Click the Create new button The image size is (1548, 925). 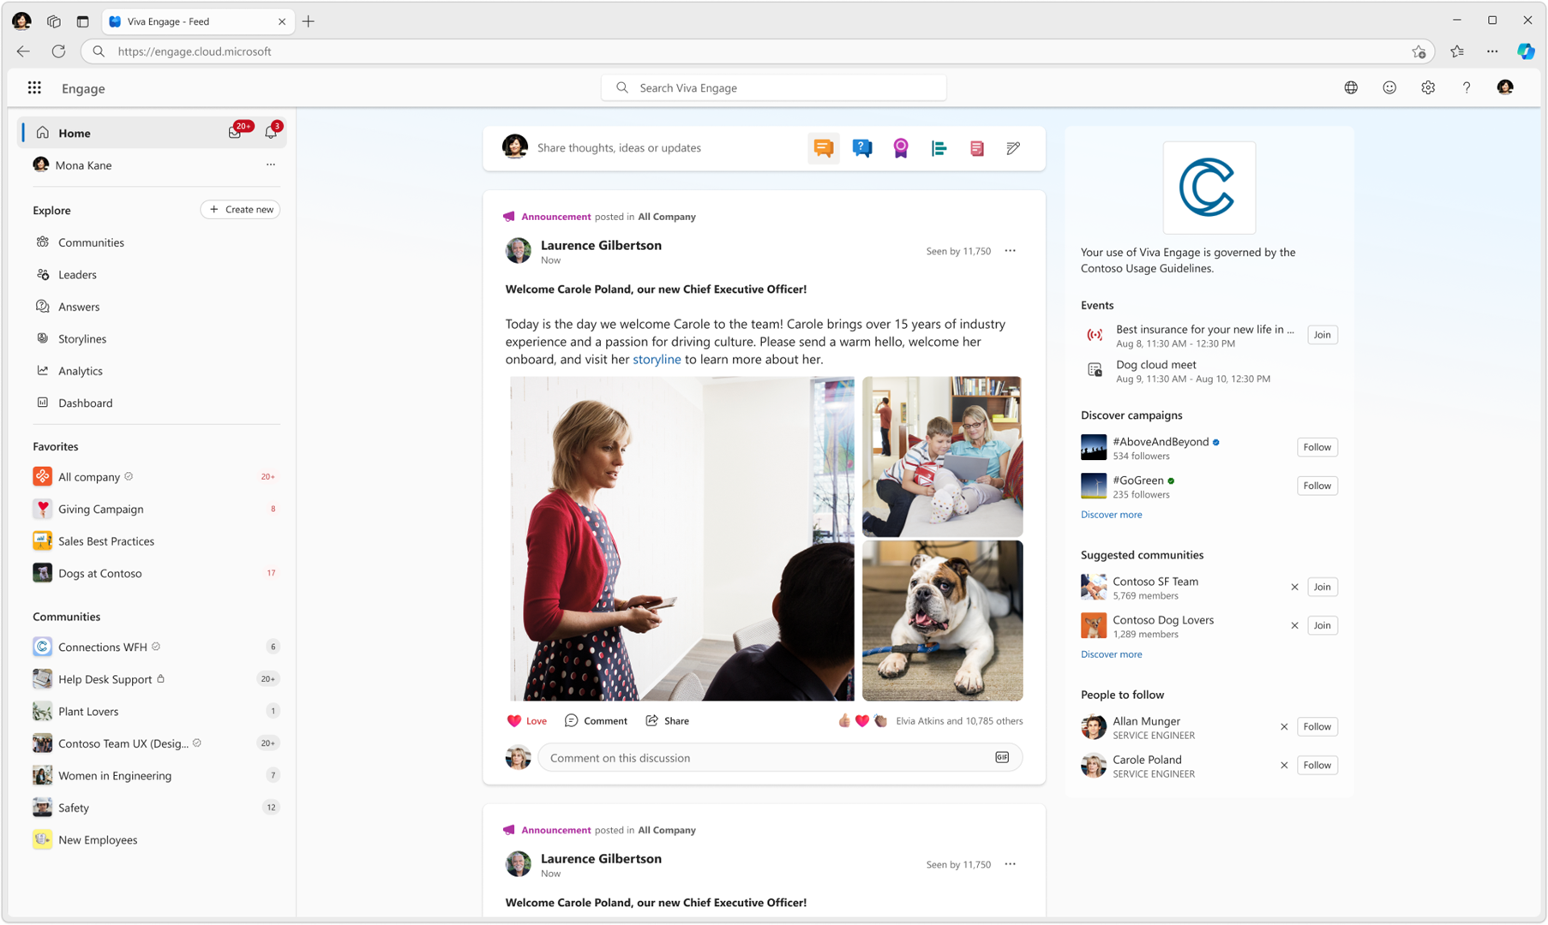240,209
